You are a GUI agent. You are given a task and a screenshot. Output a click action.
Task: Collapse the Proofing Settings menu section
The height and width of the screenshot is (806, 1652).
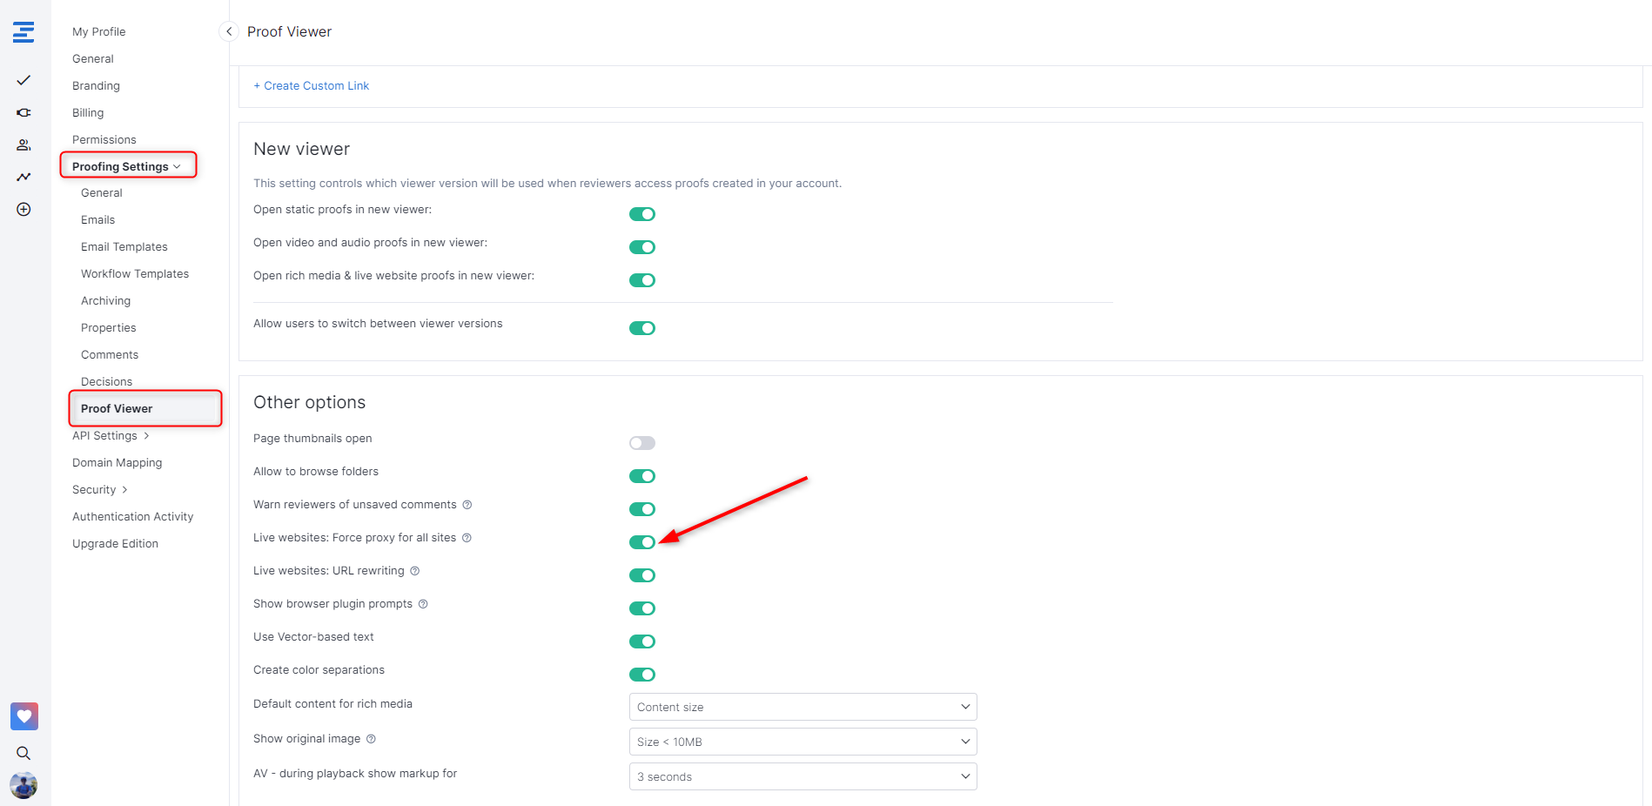click(127, 166)
